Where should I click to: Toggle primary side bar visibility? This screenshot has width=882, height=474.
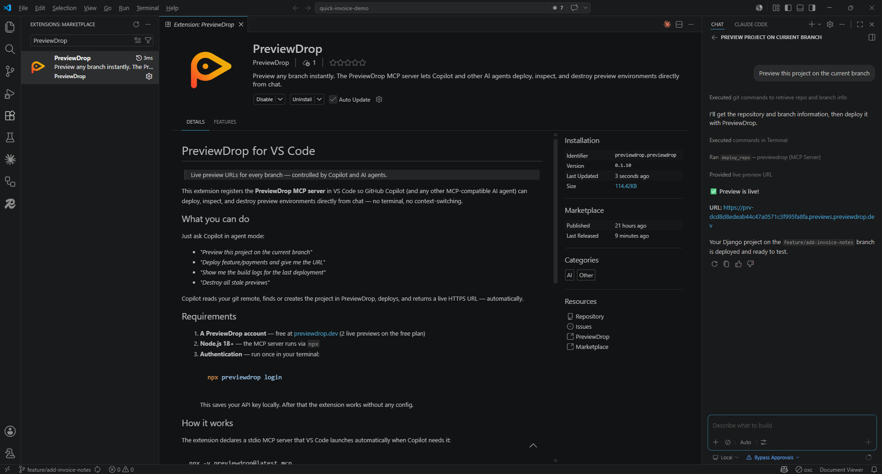pos(788,8)
